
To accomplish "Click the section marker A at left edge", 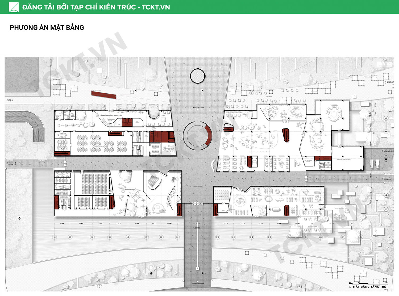I will coord(19,218).
